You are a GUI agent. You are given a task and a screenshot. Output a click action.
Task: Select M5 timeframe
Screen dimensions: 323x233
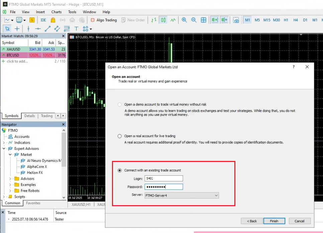[x=257, y=20]
